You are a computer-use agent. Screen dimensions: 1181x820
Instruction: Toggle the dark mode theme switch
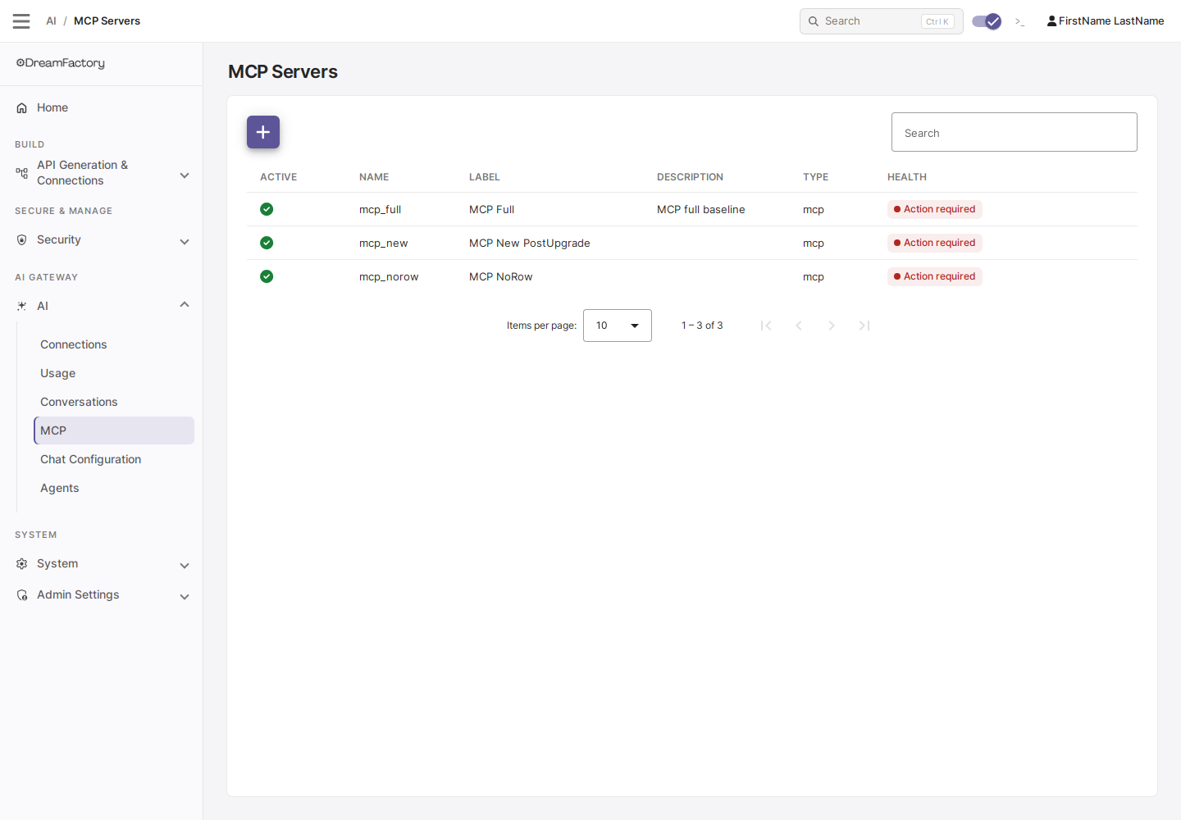(987, 21)
